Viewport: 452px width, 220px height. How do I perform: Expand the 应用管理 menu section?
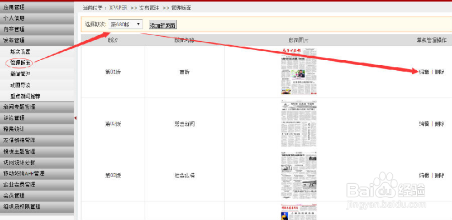point(37,7)
